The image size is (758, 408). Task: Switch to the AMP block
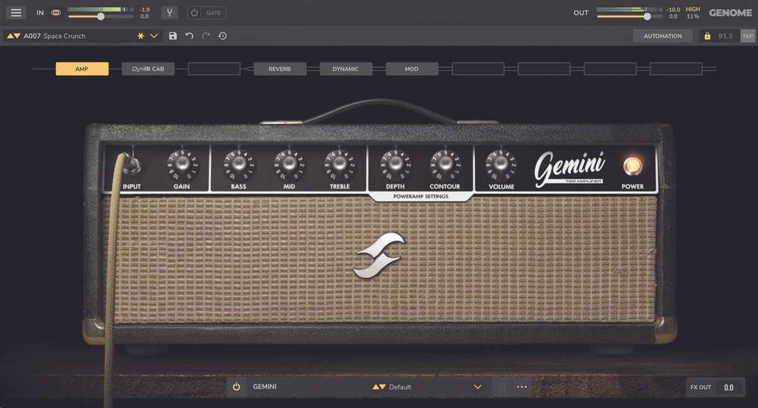pyautogui.click(x=81, y=68)
